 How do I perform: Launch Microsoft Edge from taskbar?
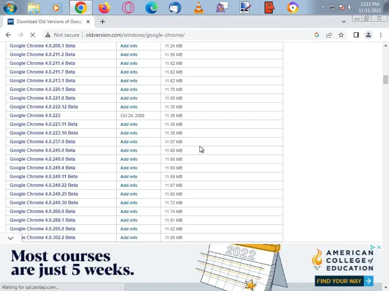(x=151, y=8)
